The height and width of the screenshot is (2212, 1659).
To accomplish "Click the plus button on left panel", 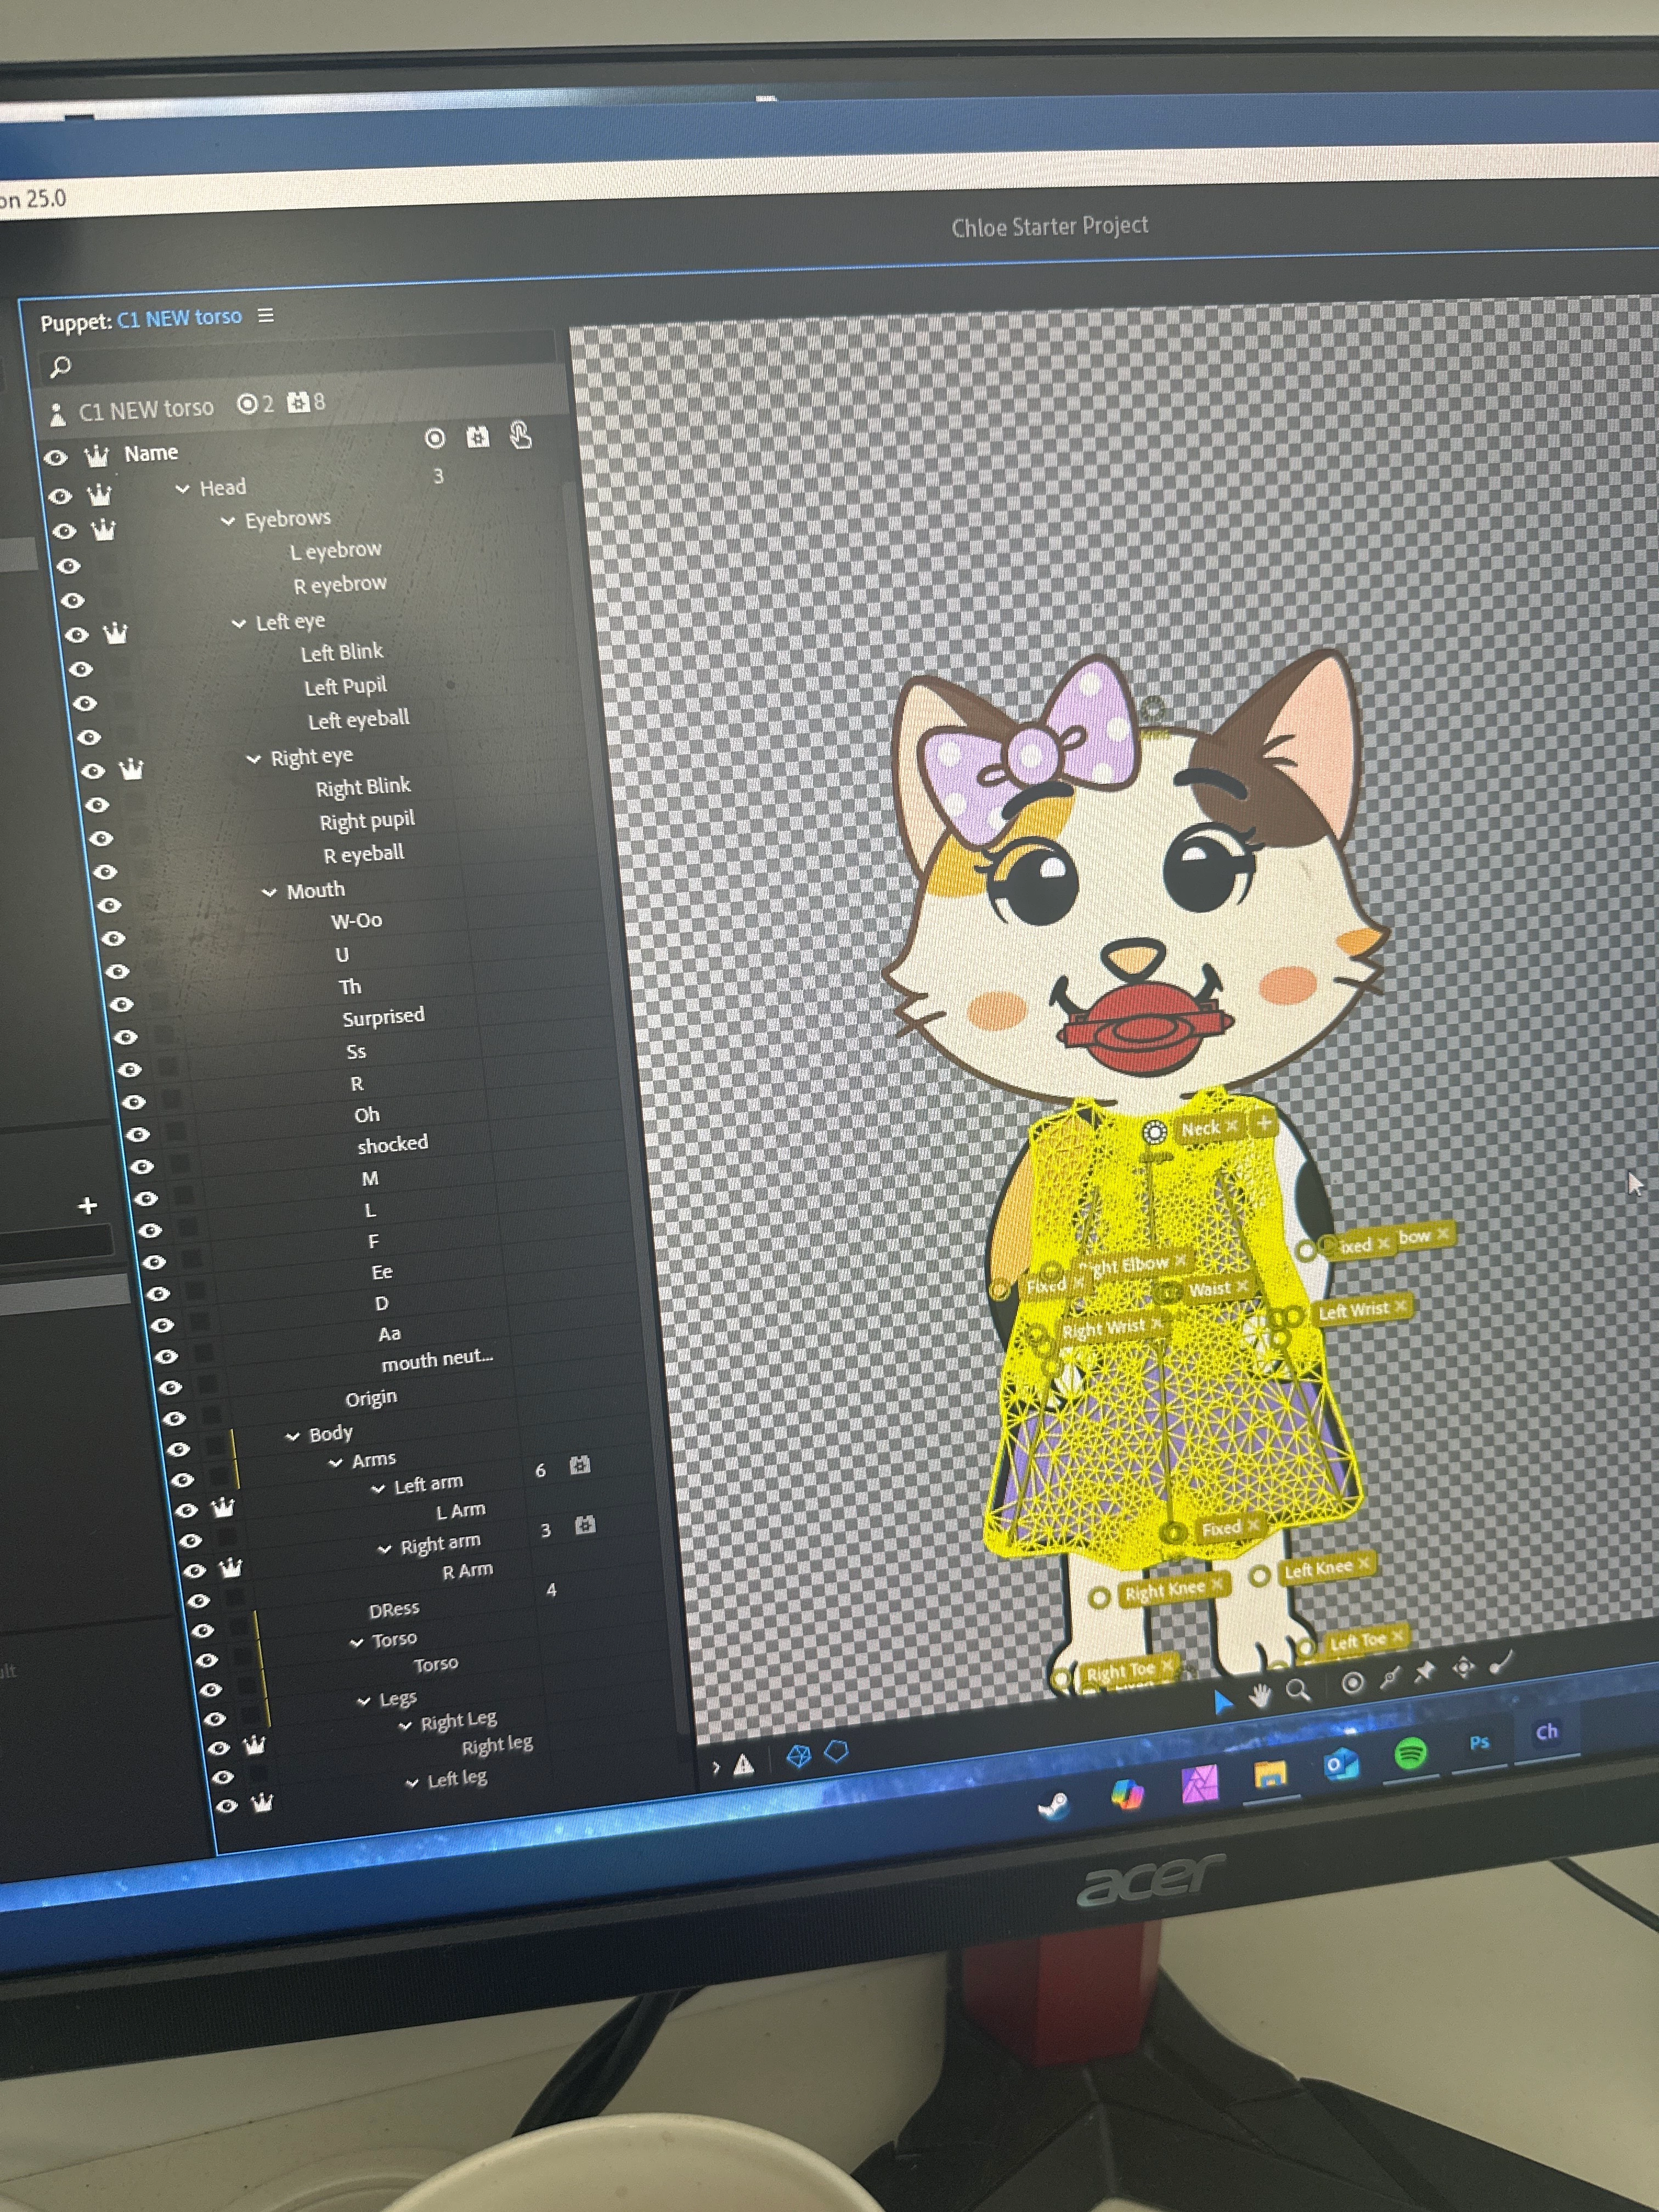I will click(88, 1205).
